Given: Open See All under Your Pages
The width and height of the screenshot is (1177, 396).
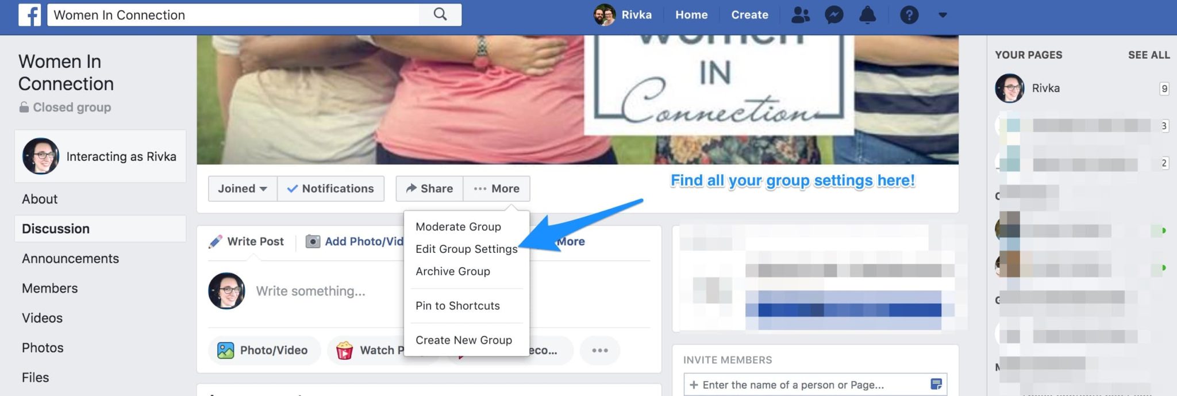Looking at the screenshot, I should [x=1148, y=55].
